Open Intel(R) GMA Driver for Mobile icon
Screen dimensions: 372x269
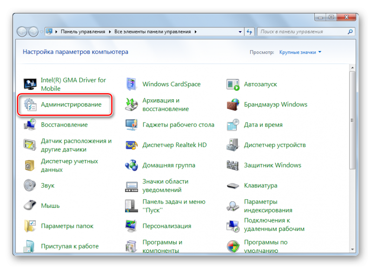pos(30,84)
